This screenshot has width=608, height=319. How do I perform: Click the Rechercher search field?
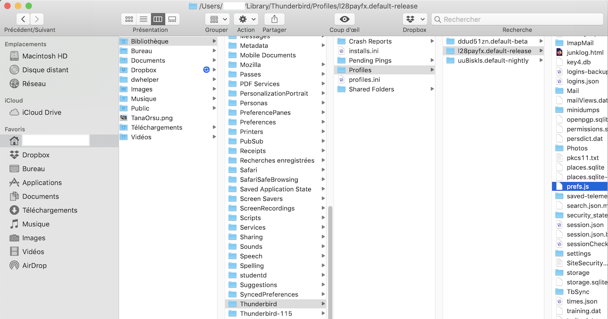click(517, 19)
